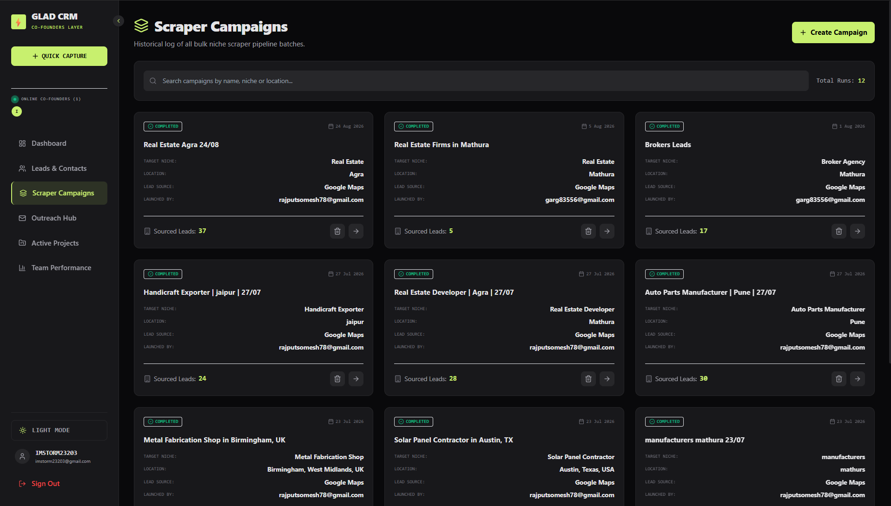Click the Scraper Campaigns header layers icon
The image size is (891, 506).
pyautogui.click(x=141, y=26)
